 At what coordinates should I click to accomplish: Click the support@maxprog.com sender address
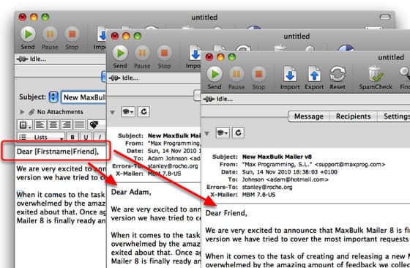[350, 165]
